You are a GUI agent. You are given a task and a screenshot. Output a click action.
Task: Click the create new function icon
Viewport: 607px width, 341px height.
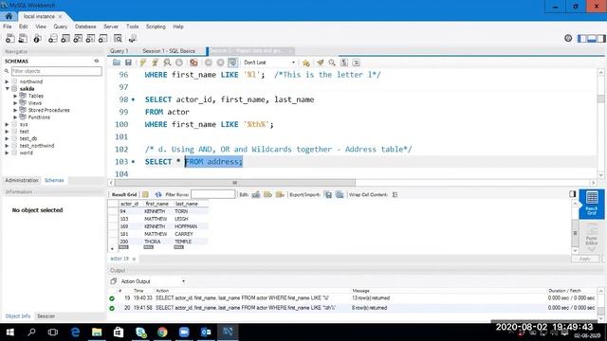[x=103, y=38]
